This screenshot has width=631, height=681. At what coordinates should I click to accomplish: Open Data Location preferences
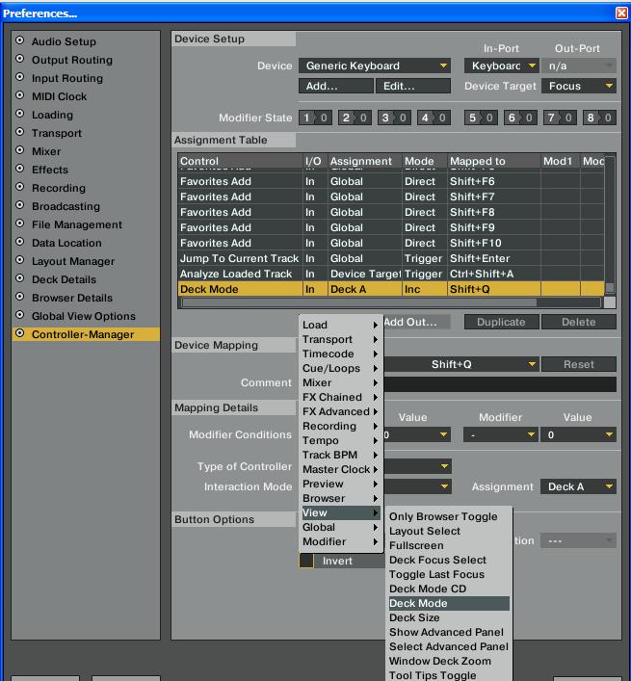[x=66, y=243]
